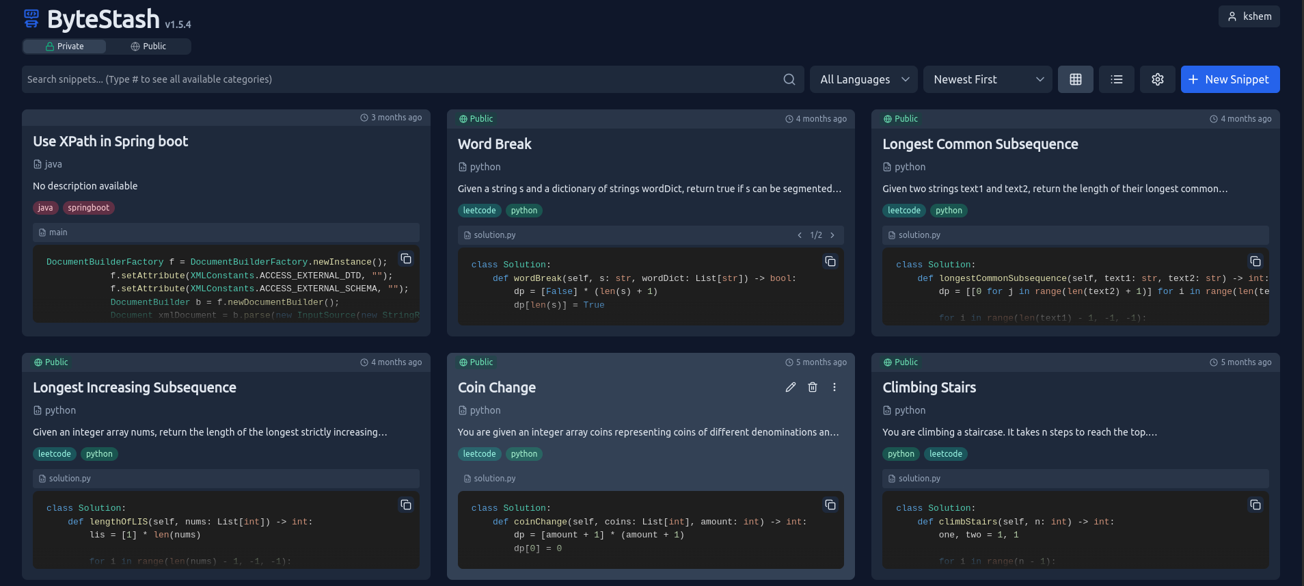Click the v1.5.4 version label
Image resolution: width=1304 pixels, height=586 pixels.
click(178, 25)
